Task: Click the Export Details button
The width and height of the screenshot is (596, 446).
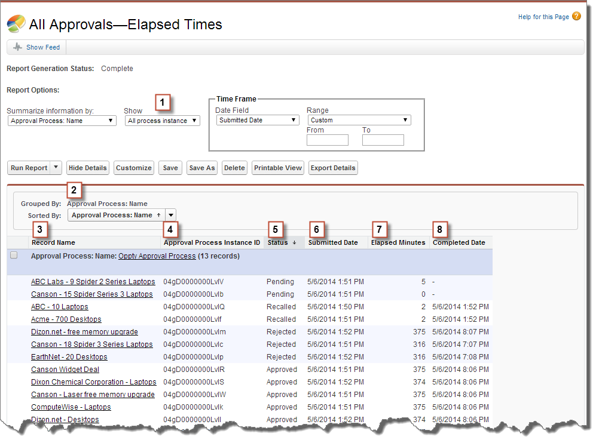Action: pyautogui.click(x=333, y=168)
